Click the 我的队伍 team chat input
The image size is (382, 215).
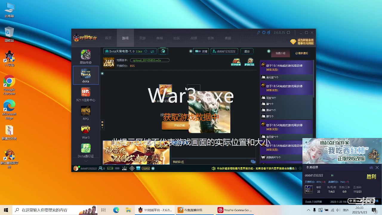coord(211,162)
